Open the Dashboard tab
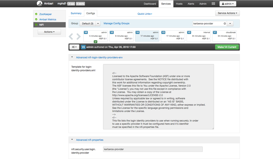This screenshot has height=159, width=273. (x=150, y=4)
